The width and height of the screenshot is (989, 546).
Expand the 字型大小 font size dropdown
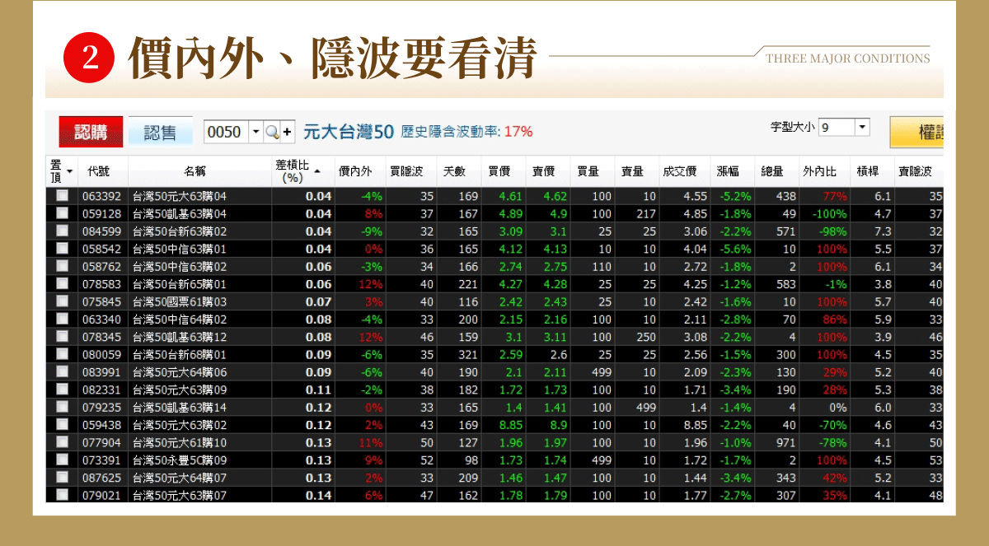[x=862, y=127]
